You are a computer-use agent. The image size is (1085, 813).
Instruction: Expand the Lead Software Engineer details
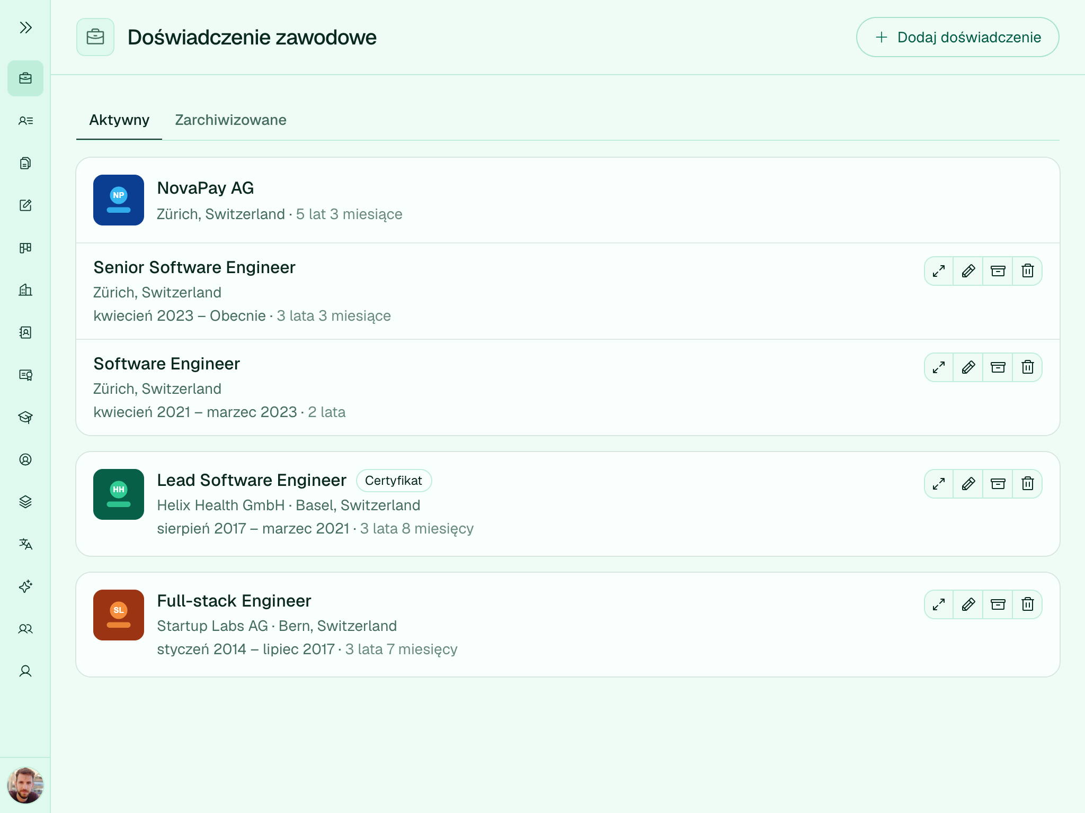(x=939, y=484)
